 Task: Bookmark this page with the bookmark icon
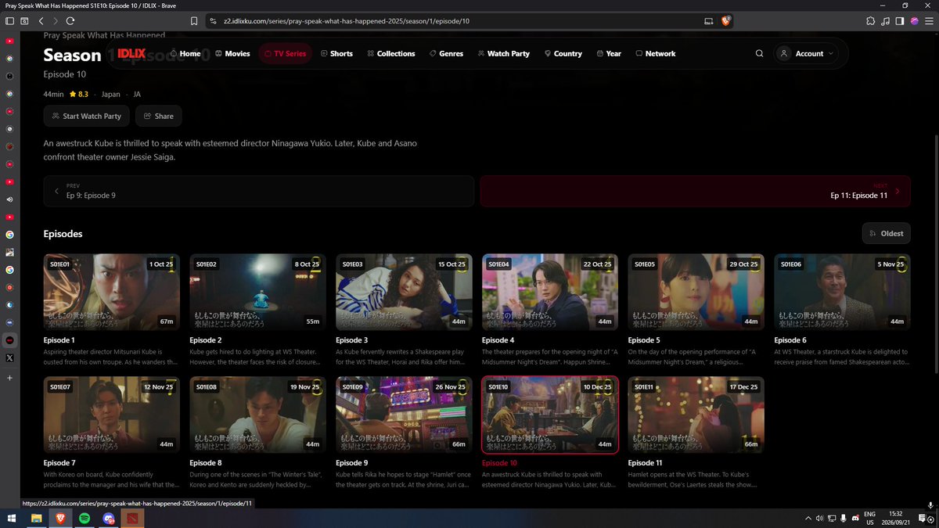pyautogui.click(x=194, y=21)
